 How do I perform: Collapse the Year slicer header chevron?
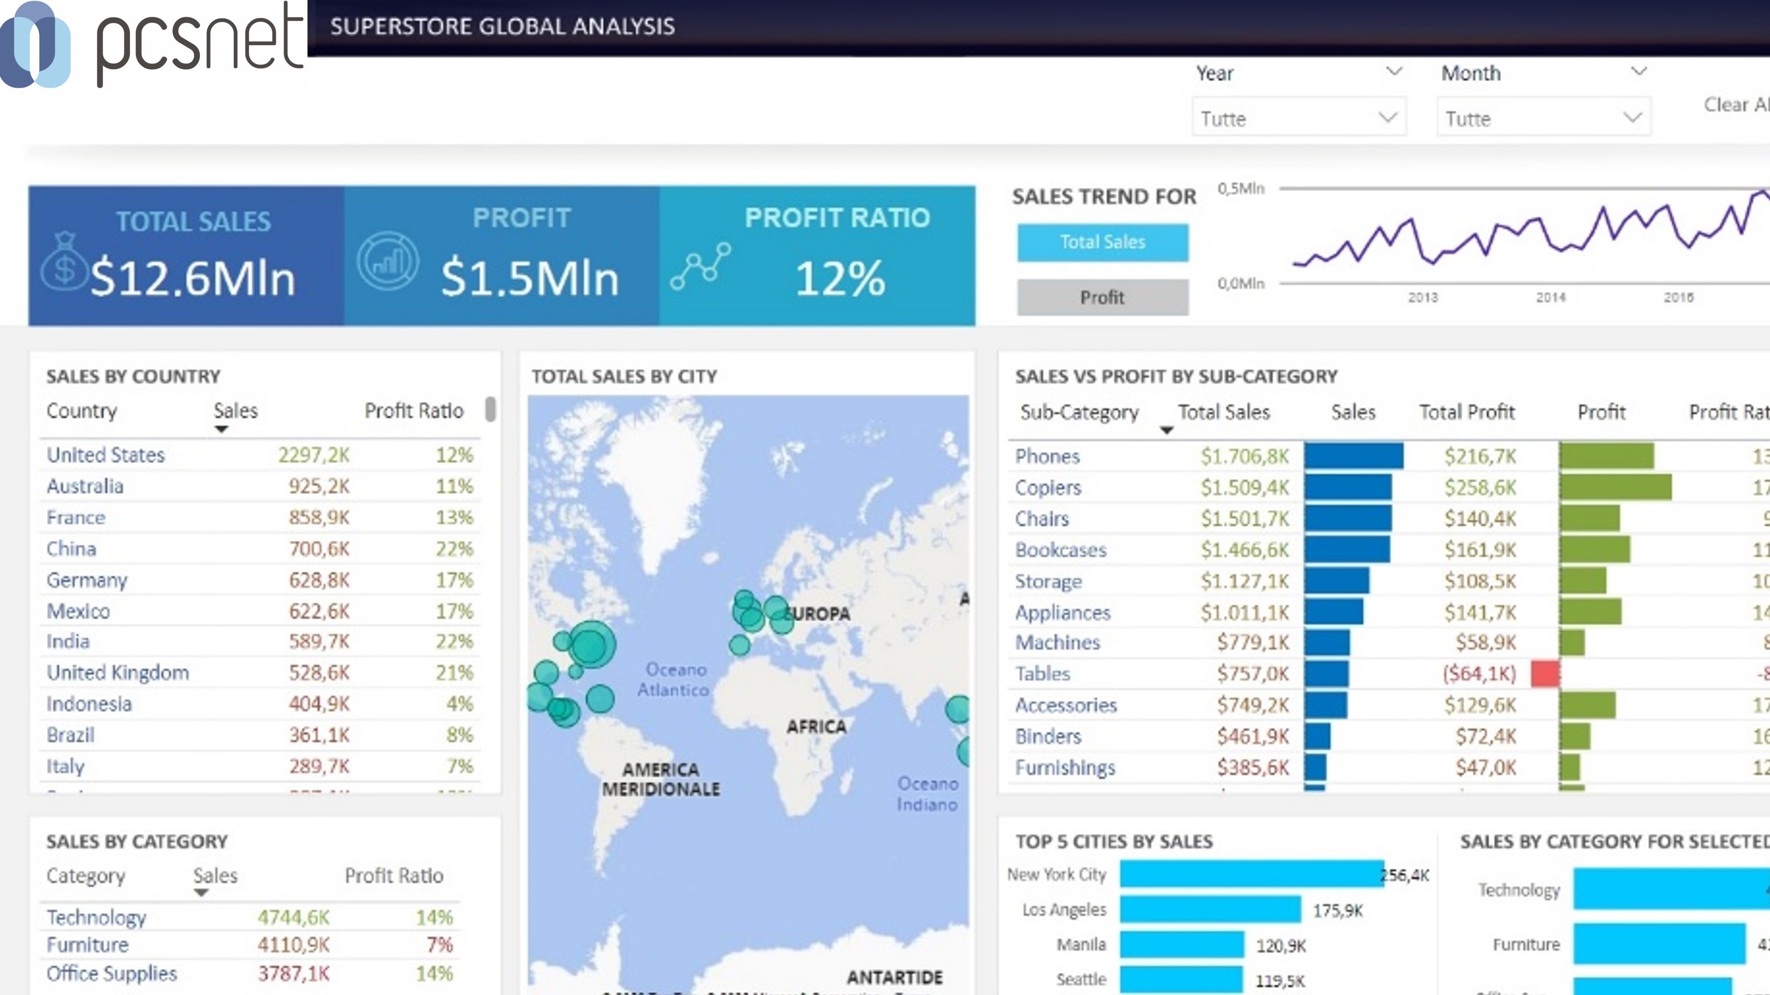click(x=1394, y=72)
